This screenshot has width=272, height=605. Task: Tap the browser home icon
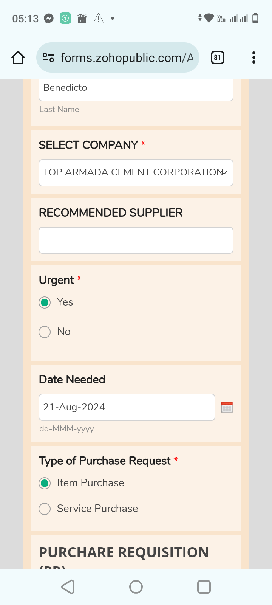(18, 57)
